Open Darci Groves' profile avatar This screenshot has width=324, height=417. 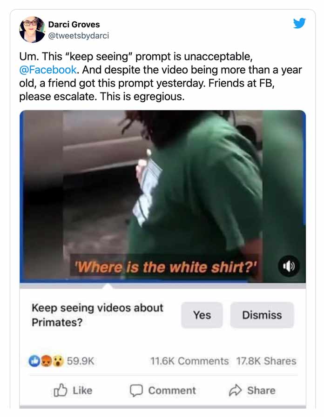click(32, 29)
